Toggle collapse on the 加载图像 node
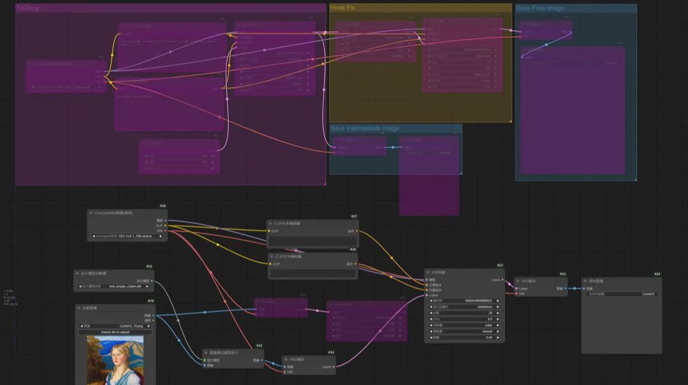This screenshot has height=385, width=688. tap(79, 307)
